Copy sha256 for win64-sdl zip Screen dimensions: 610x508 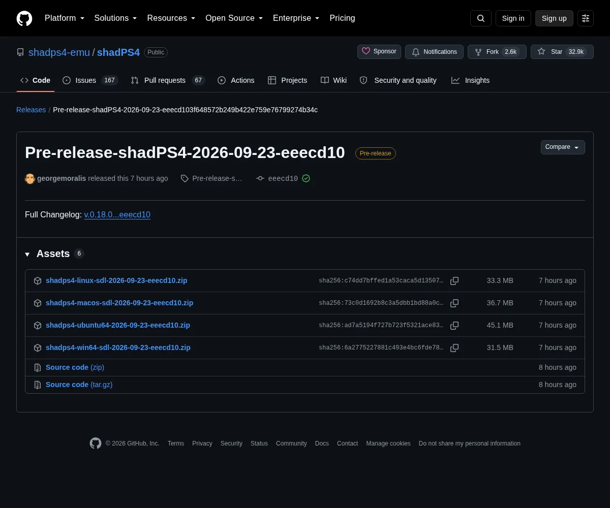(454, 348)
